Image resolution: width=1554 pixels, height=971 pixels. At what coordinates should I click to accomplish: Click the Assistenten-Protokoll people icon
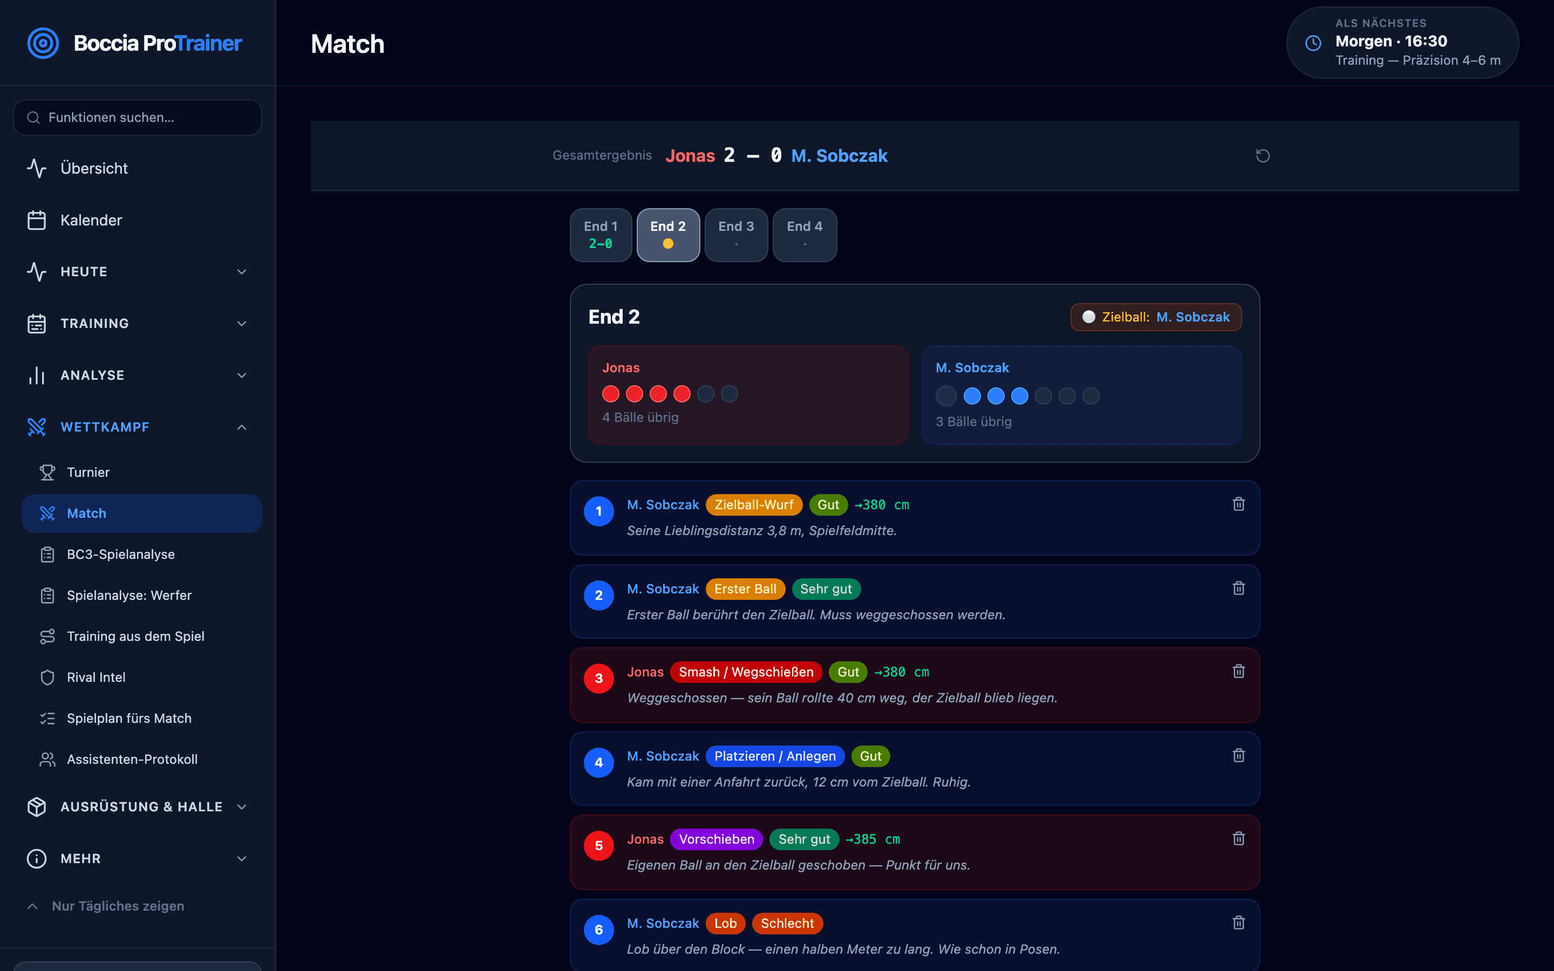click(47, 759)
